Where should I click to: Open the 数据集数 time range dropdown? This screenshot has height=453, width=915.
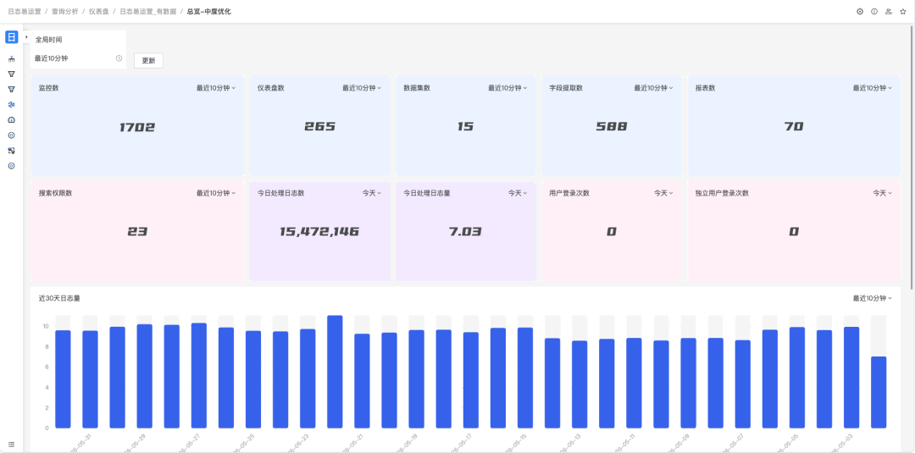pyautogui.click(x=507, y=88)
